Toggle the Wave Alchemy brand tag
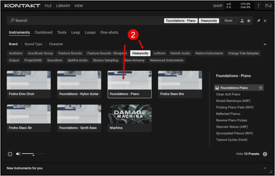 pyautogui.click(x=134, y=60)
